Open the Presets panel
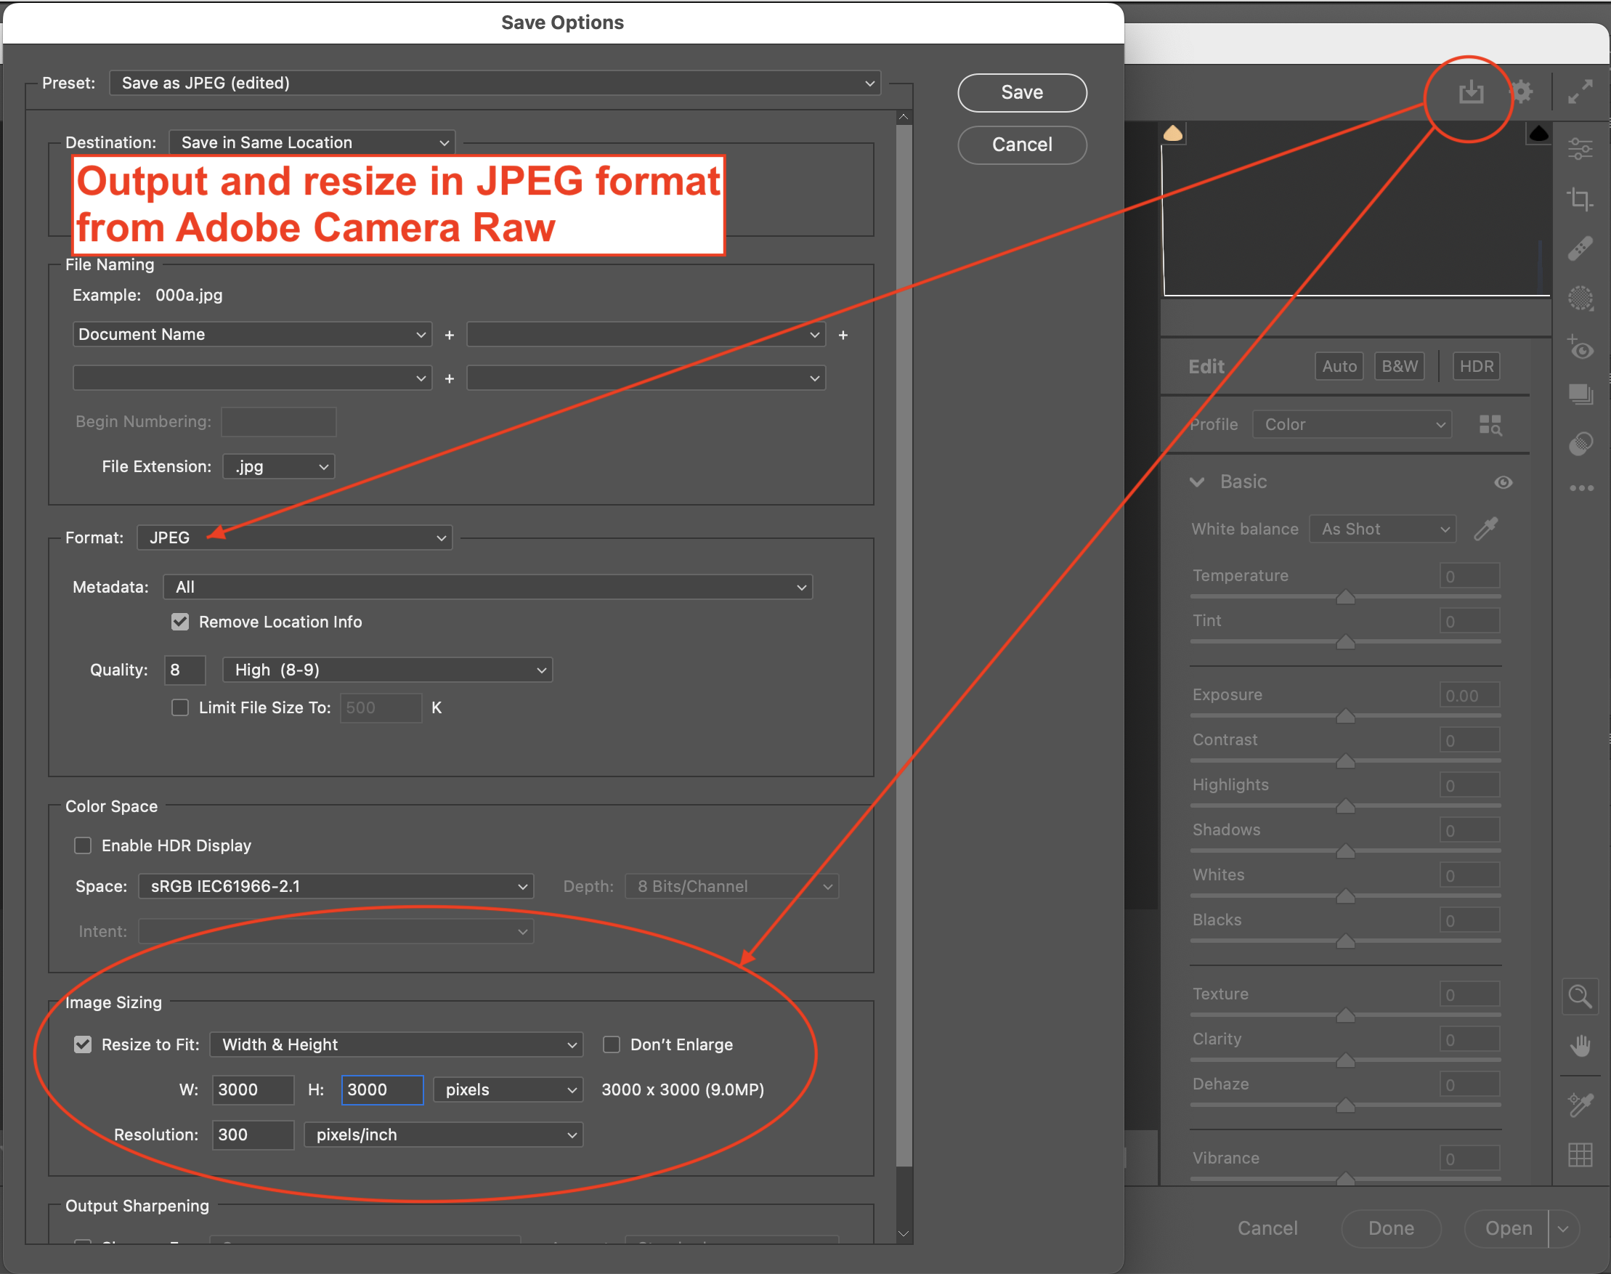Image resolution: width=1611 pixels, height=1274 pixels. click(1581, 394)
